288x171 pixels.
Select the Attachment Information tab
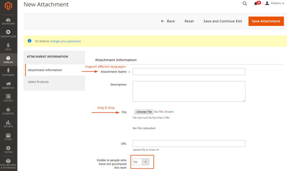45,70
